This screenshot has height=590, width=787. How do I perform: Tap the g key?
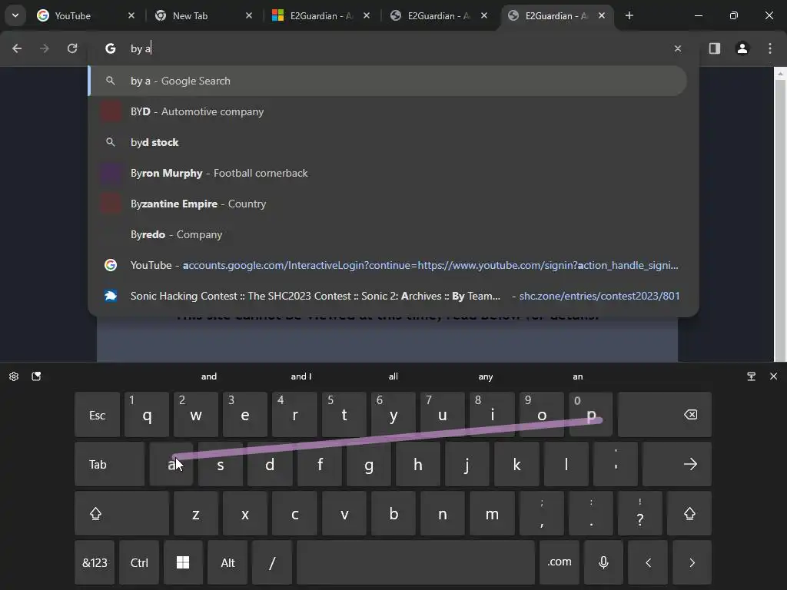coord(368,464)
